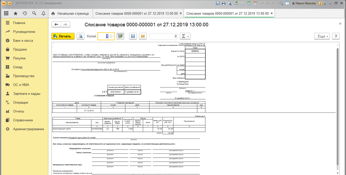Click the global search magnifier icon
Screen dimensions: 346x175
(34, 13)
